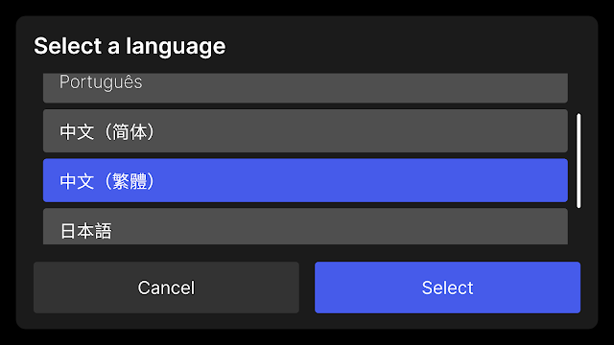The width and height of the screenshot is (614, 345).
Task: Choose Português from the language list
Action: click(305, 88)
